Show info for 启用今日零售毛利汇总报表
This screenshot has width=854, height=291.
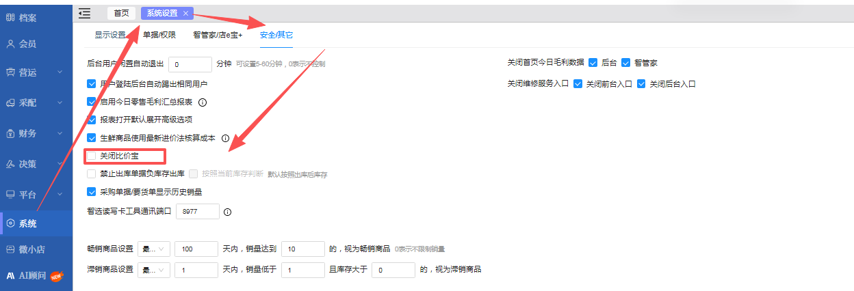click(203, 102)
